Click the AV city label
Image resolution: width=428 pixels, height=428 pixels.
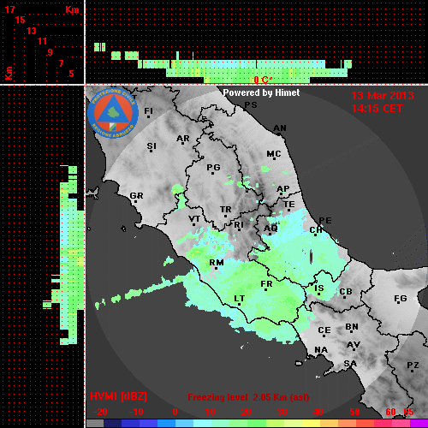pos(354,345)
